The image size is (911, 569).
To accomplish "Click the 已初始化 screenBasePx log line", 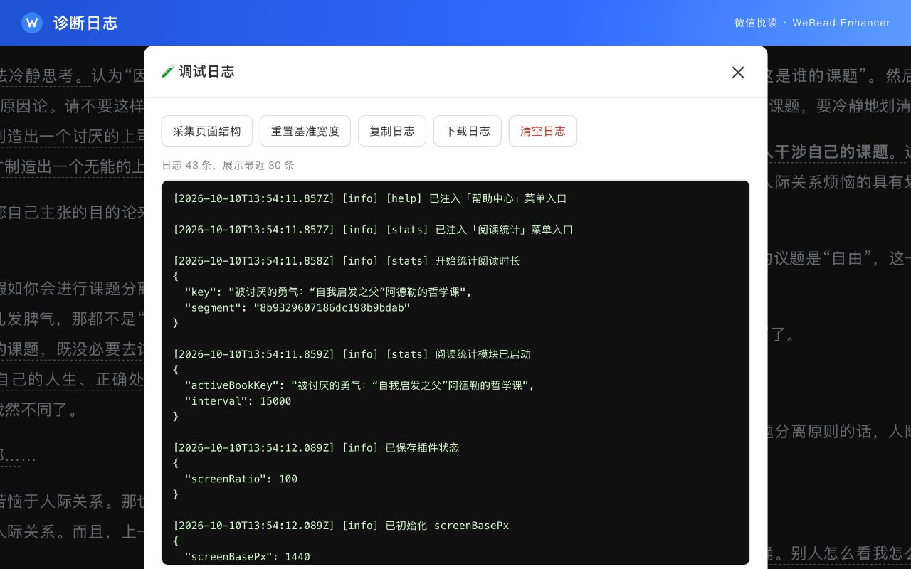I will 341,526.
